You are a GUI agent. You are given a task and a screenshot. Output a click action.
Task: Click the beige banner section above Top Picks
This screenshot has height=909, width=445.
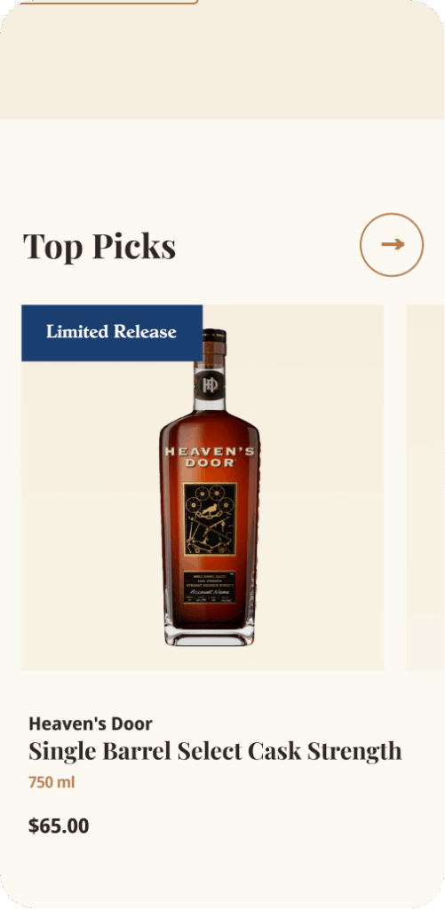tap(222, 59)
